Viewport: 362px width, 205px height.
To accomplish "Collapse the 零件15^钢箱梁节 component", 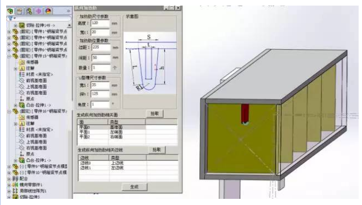I will (9, 56).
